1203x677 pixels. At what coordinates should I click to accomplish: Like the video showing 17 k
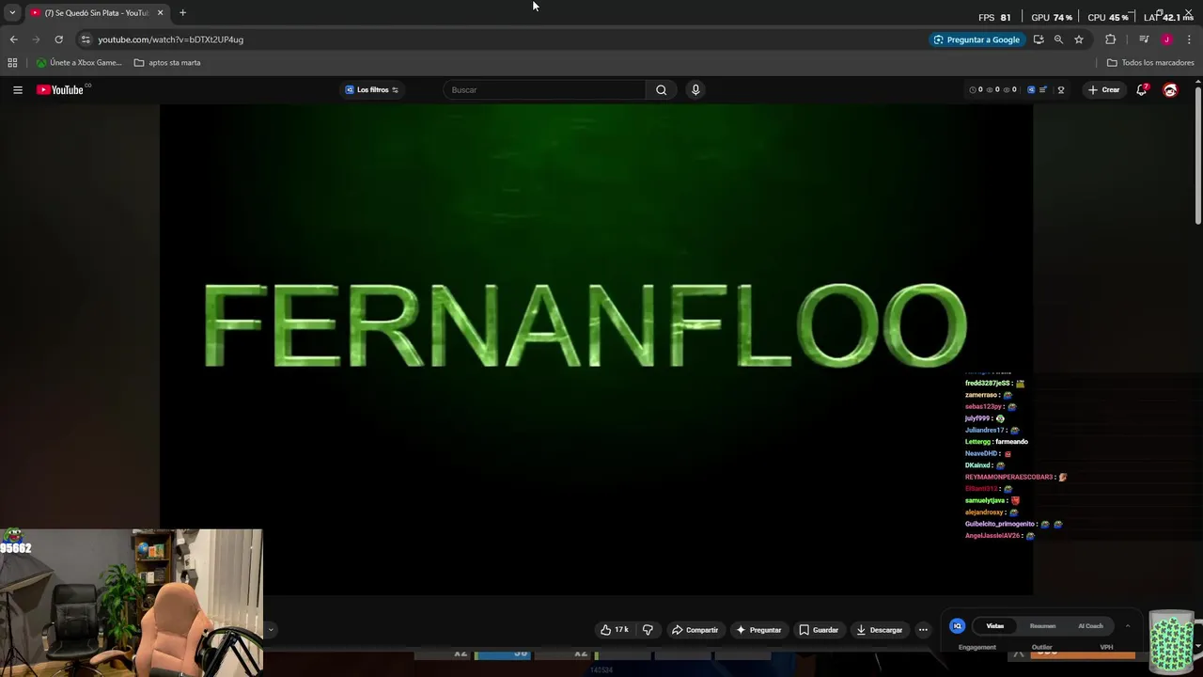tap(615, 630)
